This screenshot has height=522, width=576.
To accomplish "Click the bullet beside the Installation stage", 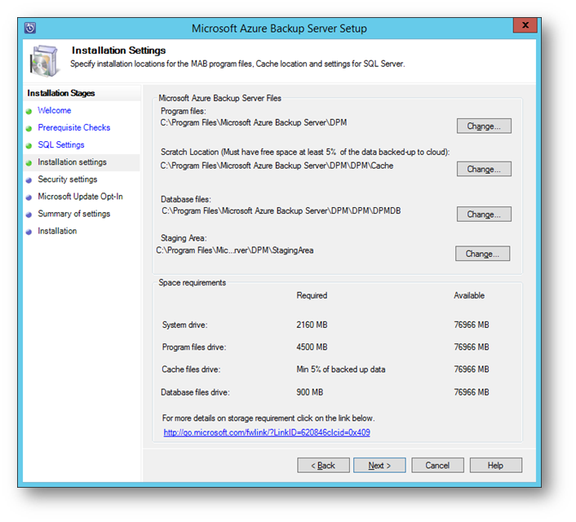I will coord(29,232).
